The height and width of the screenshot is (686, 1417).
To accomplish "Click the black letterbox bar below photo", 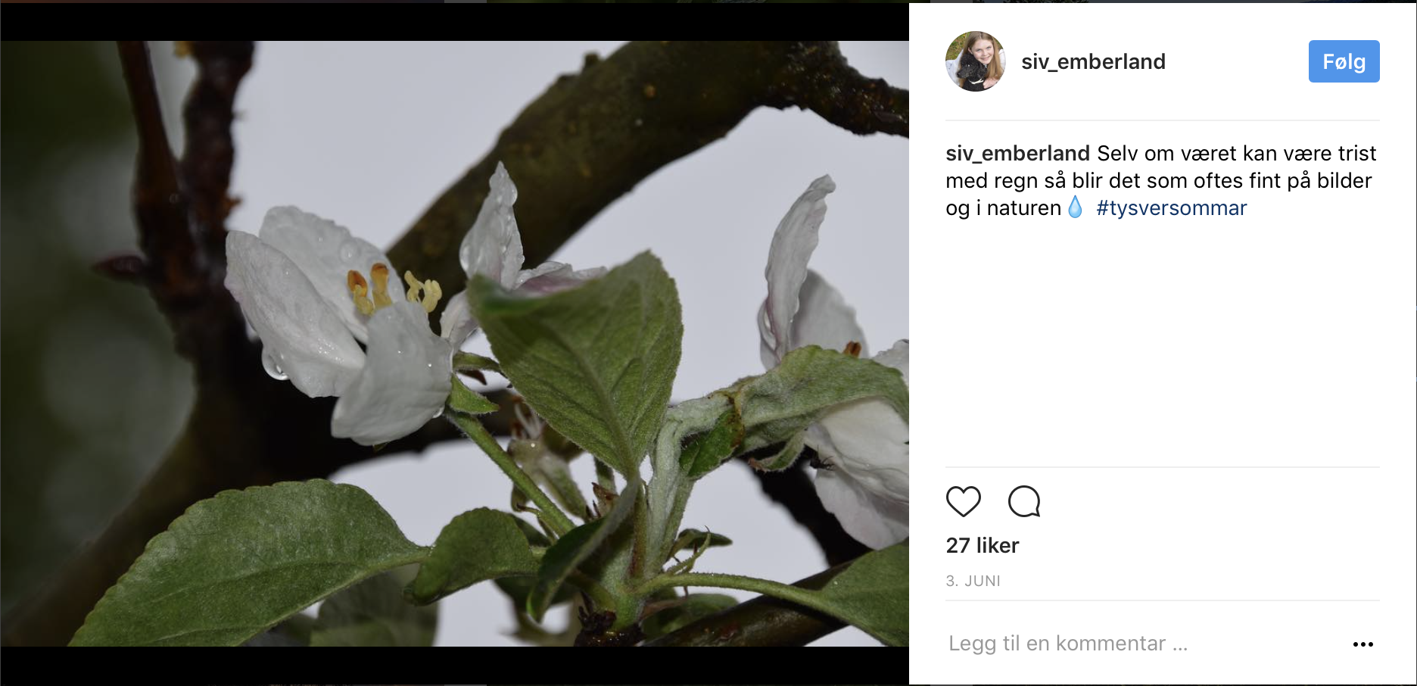I will tap(454, 666).
